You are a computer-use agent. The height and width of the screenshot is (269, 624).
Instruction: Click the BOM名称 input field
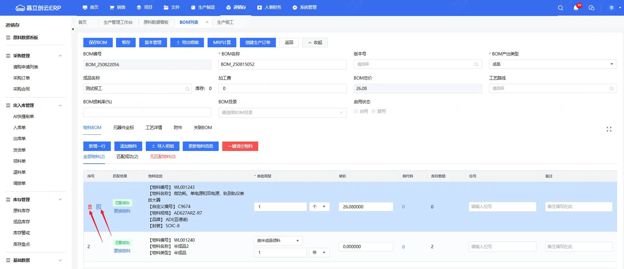[282, 65]
